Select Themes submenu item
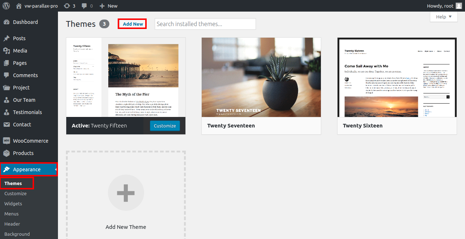This screenshot has height=239, width=465. [x=13, y=183]
